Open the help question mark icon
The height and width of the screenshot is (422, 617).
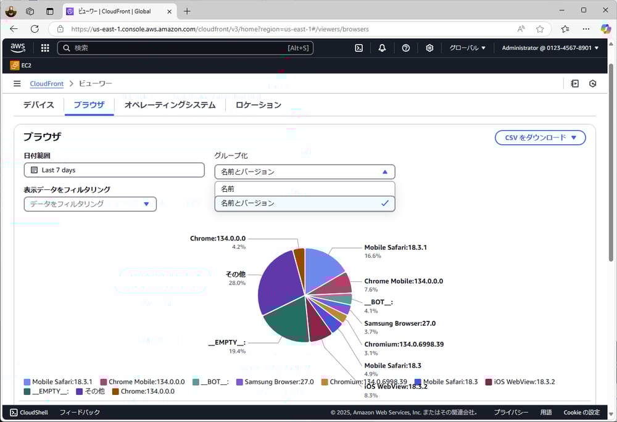pyautogui.click(x=406, y=48)
